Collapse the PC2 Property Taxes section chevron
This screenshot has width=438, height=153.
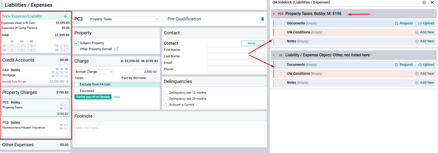point(274,14)
